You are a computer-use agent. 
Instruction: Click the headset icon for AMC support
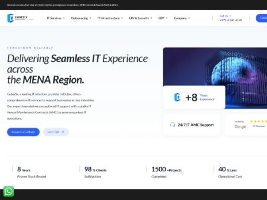[x=173, y=125]
